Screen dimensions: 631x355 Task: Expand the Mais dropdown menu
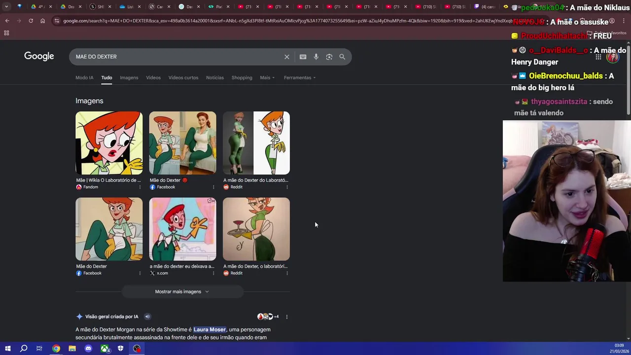(x=267, y=77)
